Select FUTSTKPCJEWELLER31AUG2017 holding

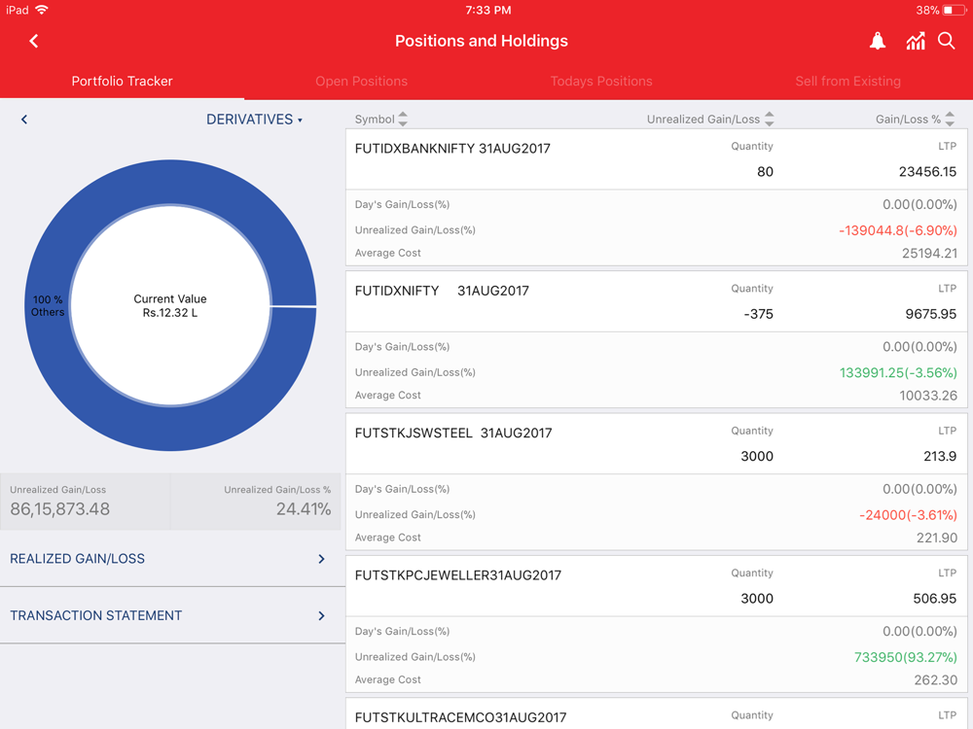point(656,624)
